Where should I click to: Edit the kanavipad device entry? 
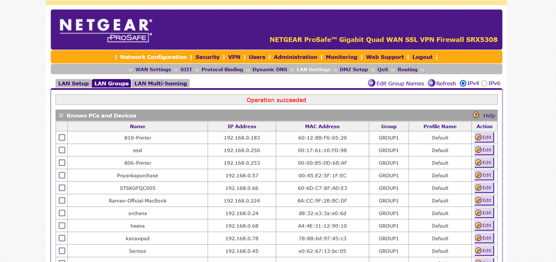pos(484,238)
